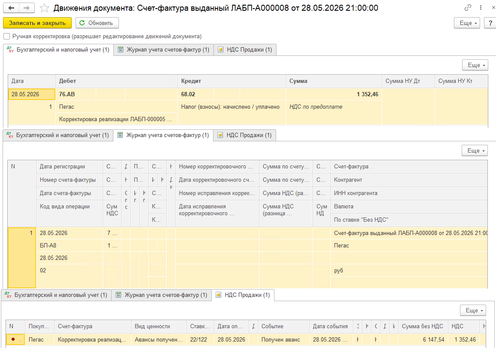Click Налог (взносы): начислено / уплачено text
This screenshot has height=348, width=496.
[230, 107]
